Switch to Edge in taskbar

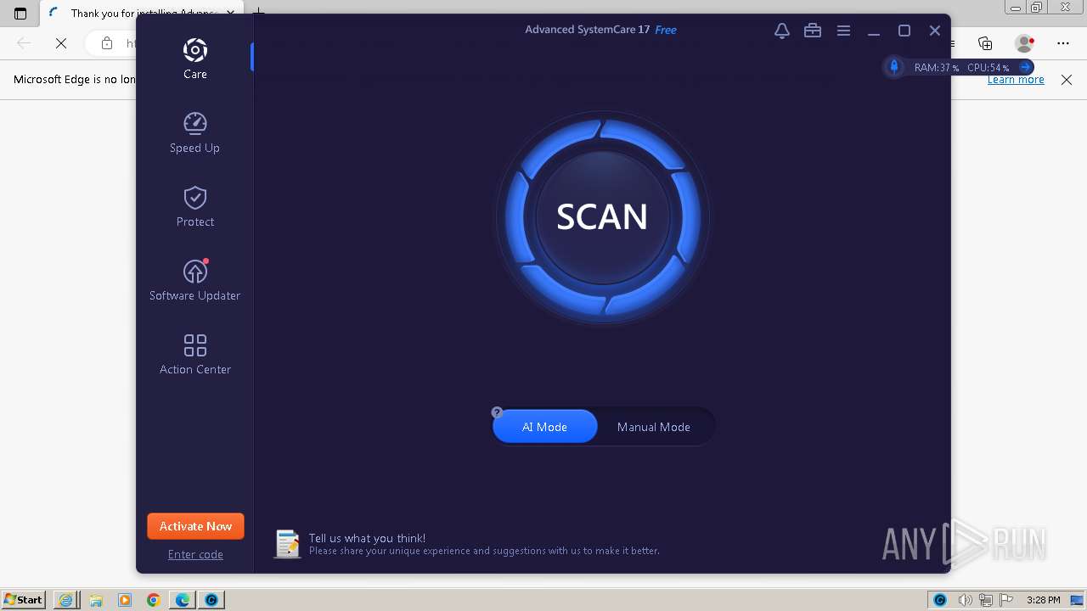[183, 600]
